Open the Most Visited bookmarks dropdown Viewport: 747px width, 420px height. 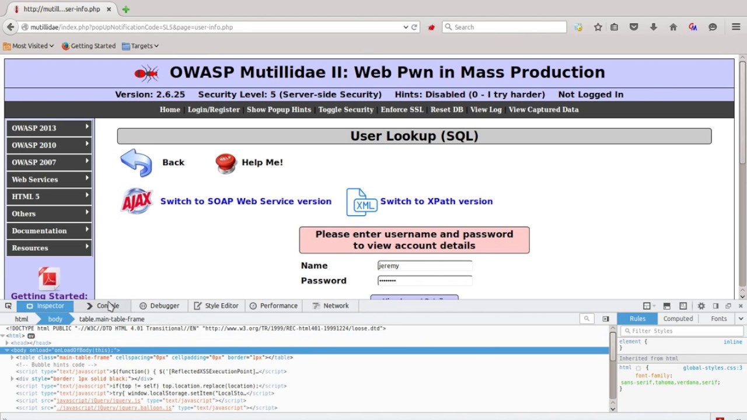[x=29, y=45]
